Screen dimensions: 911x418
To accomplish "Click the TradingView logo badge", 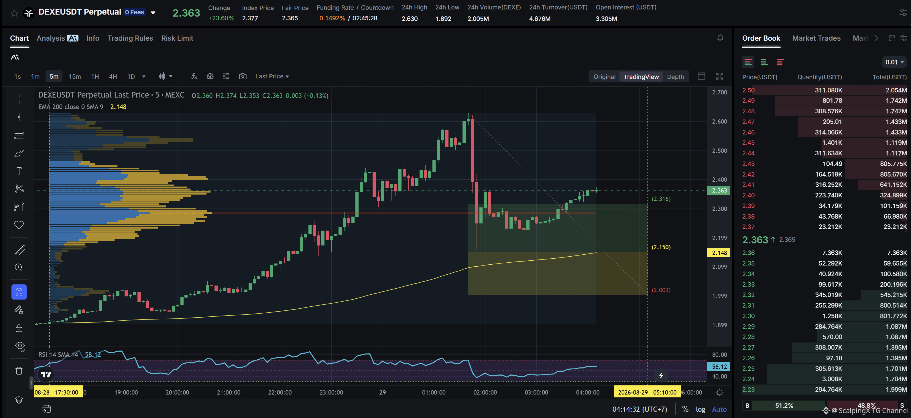I will coord(46,375).
